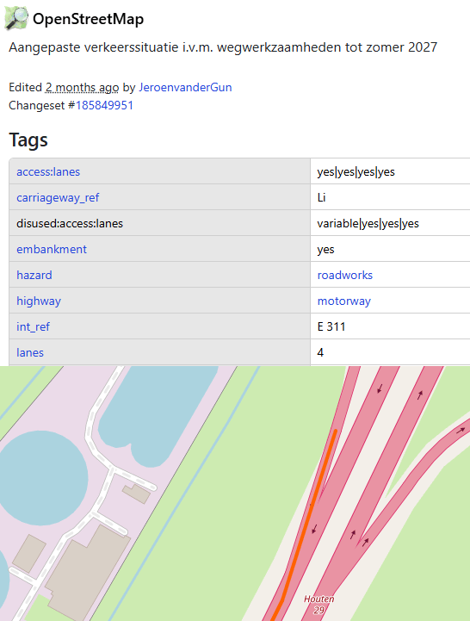Click the changeset comment about wegwerkzaamheden
Image resolution: width=470 pixels, height=621 pixels.
tap(223, 47)
